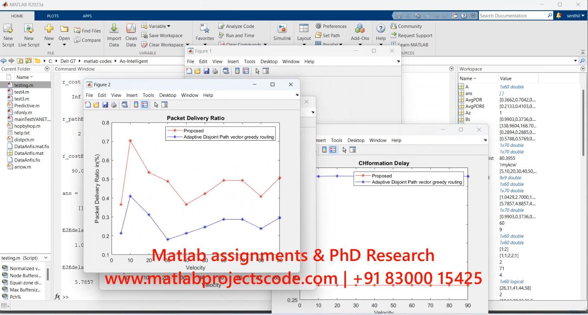The image size is (588, 315).
Task: Open the Desktop menu in Figure 1
Action: tap(269, 62)
